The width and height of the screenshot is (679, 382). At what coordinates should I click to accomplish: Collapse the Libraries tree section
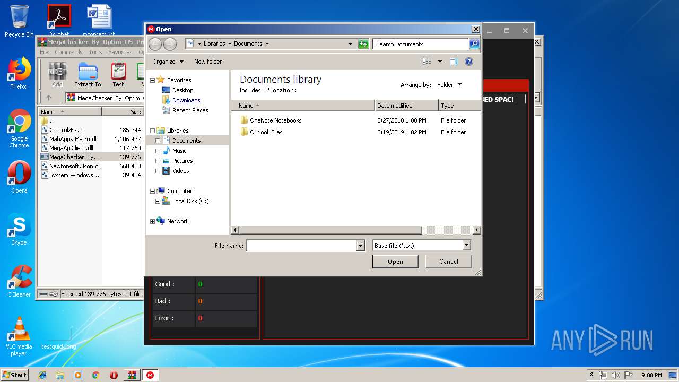[152, 131]
